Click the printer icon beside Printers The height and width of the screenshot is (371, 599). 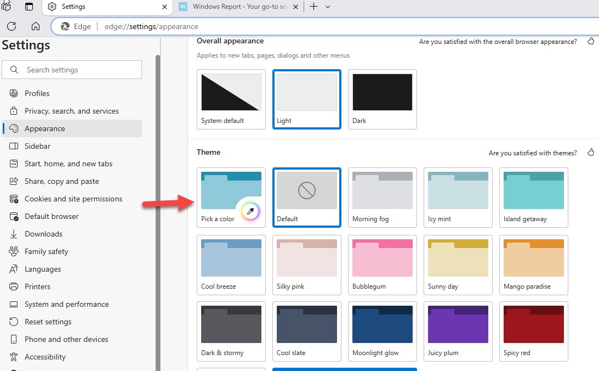(14, 286)
